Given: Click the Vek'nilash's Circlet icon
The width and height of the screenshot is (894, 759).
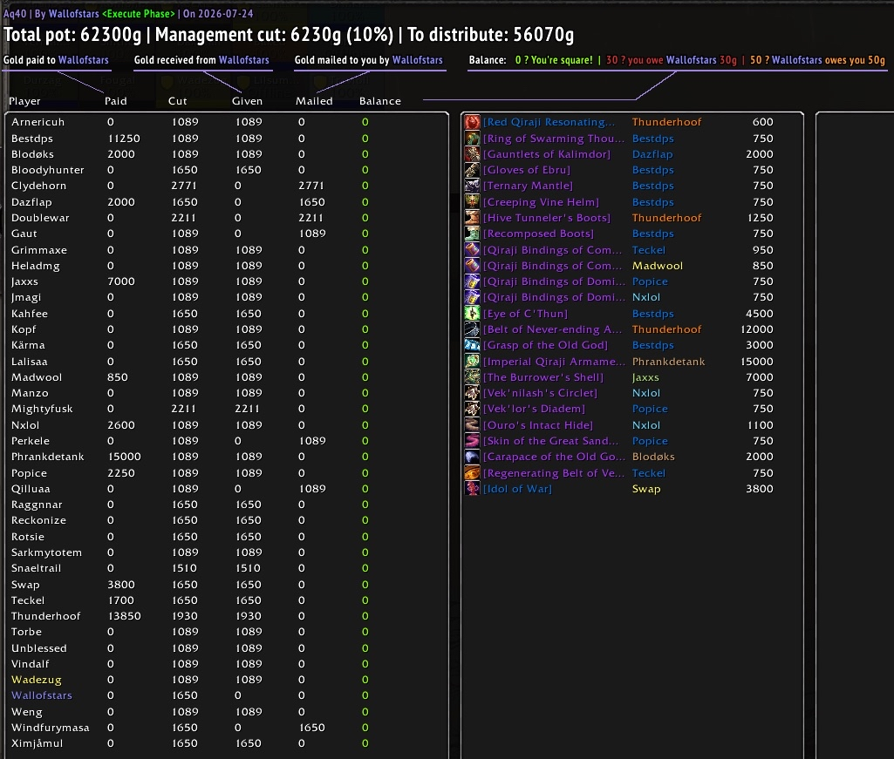Looking at the screenshot, I should 472,393.
